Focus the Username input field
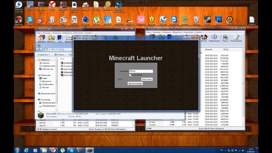The height and width of the screenshot is (153, 272). point(141,71)
